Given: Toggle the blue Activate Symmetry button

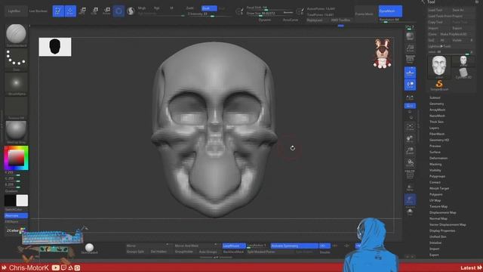Looking at the screenshot, I should [294, 246].
